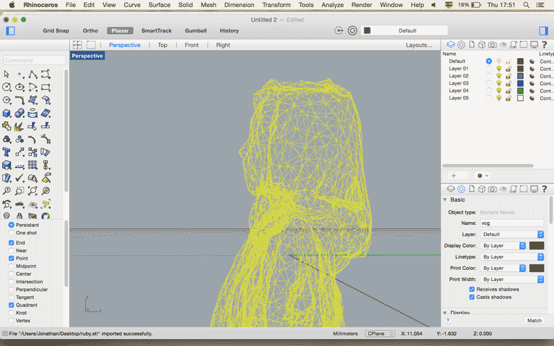The image size is (554, 346).
Task: Enable the Center object snap
Action: pos(11,273)
